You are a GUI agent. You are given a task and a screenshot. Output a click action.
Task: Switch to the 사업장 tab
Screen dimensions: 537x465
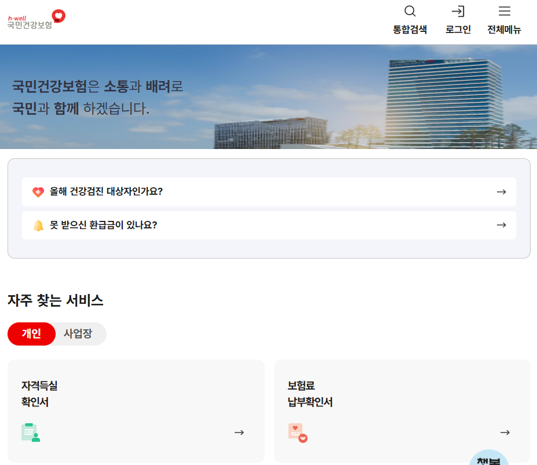78,334
